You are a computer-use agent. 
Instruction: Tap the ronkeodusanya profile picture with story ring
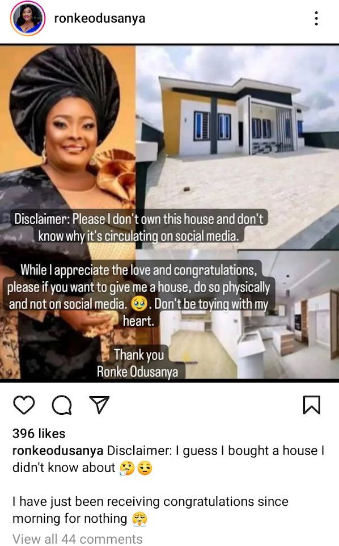tap(28, 19)
